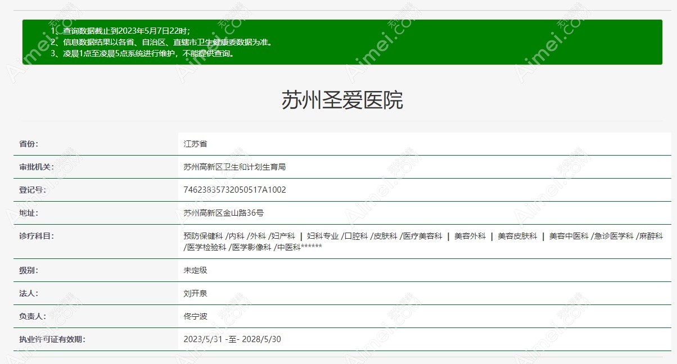Select the 级别 label
The width and height of the screenshot is (677, 364).
coord(29,270)
